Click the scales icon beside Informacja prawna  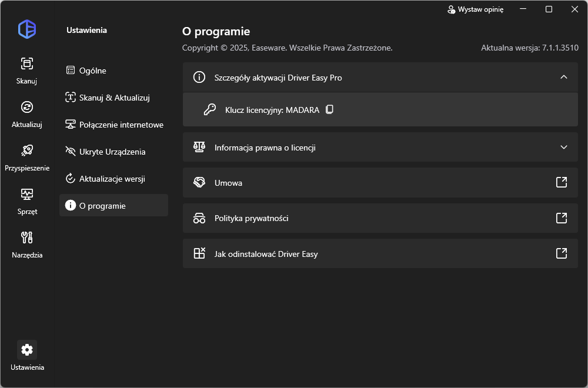[x=199, y=148]
